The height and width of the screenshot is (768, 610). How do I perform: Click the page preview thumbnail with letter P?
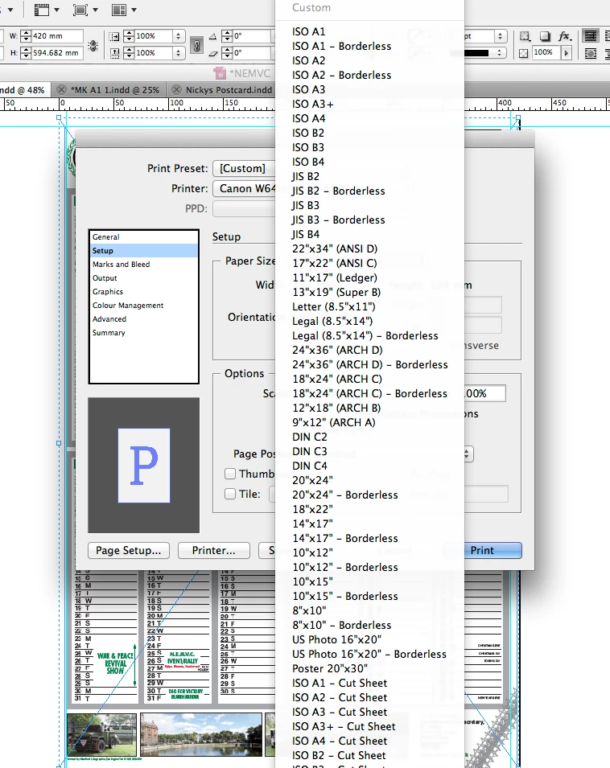pos(144,466)
